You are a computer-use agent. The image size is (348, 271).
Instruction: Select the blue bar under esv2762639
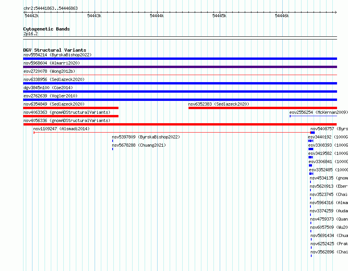pyautogui.click(x=180, y=100)
